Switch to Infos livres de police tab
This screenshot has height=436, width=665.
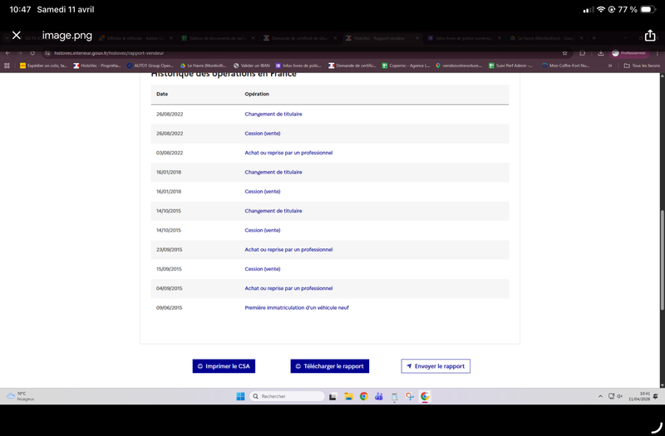(x=464, y=38)
